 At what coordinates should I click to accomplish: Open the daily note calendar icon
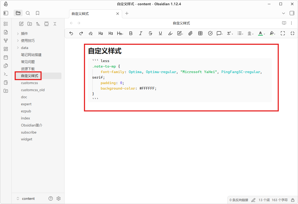(6, 57)
